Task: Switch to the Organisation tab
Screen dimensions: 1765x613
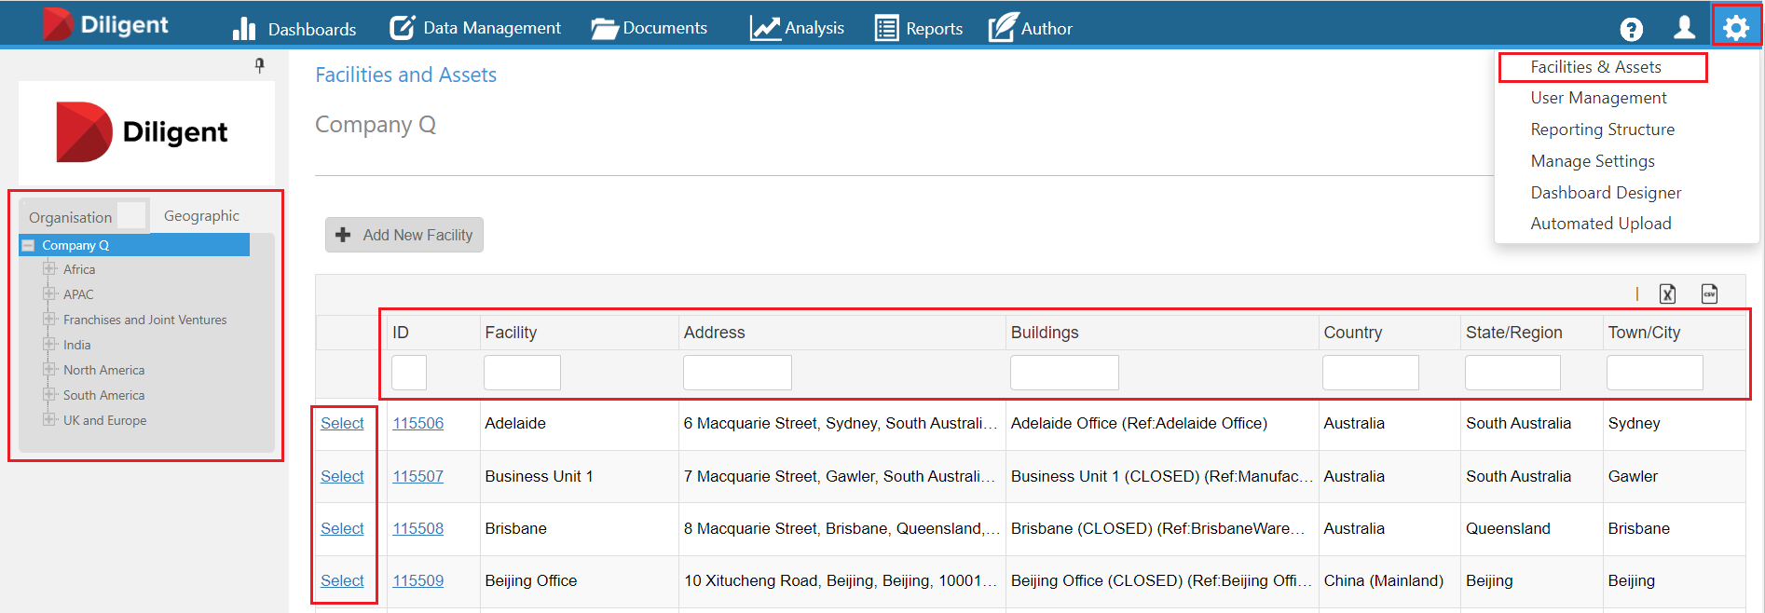Action: point(70,217)
